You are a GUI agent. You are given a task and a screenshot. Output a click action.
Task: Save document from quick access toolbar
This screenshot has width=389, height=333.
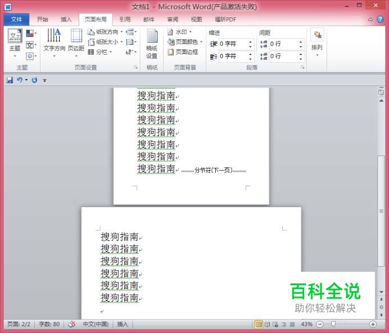click(10, 80)
